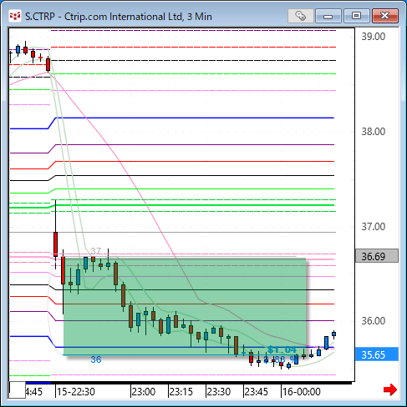
Task: Click the 37.00 price axis label
Action: [x=374, y=227]
